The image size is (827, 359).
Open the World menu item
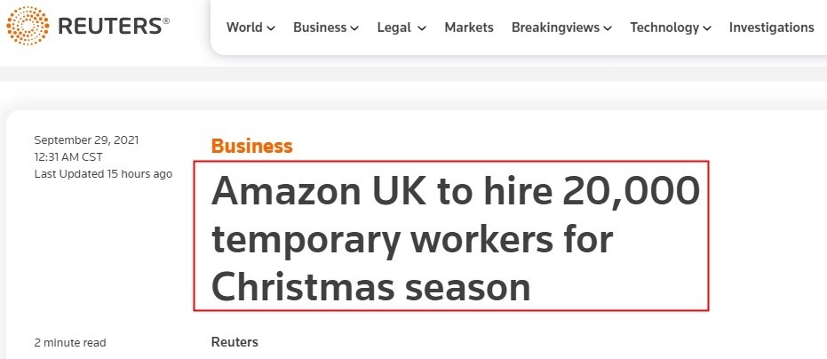244,28
